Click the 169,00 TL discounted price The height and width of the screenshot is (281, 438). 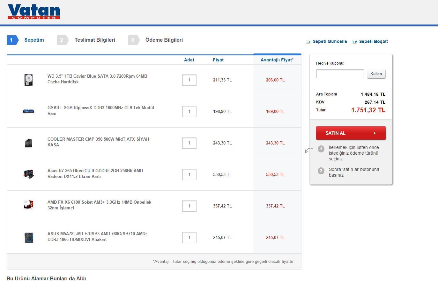275,111
